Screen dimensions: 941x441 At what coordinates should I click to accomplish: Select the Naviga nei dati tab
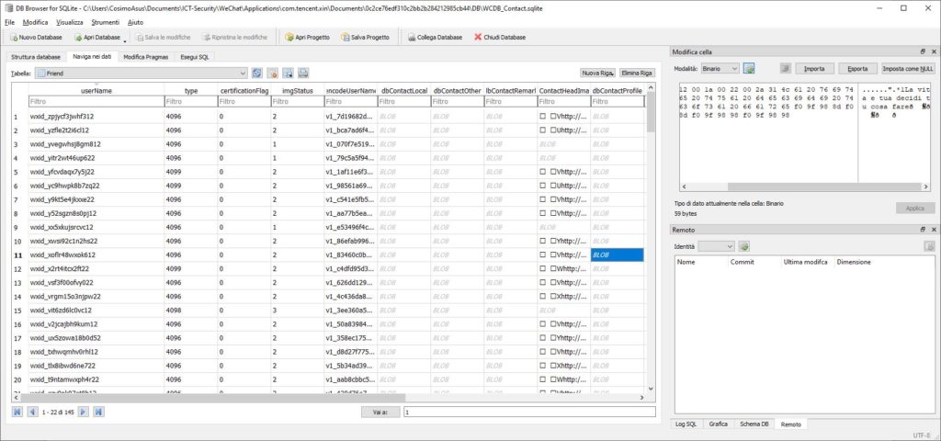coord(92,56)
